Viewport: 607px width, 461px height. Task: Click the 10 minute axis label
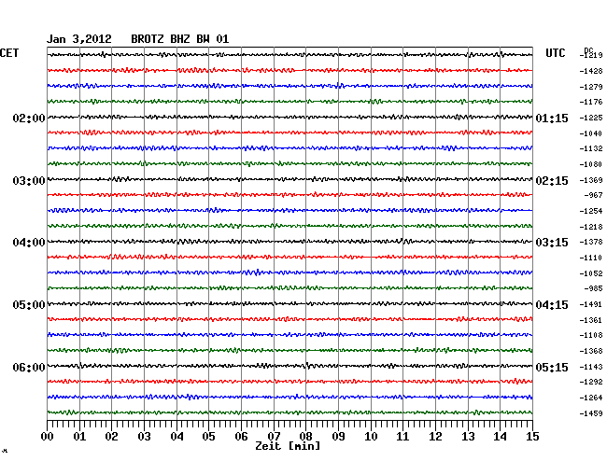pos(371,436)
